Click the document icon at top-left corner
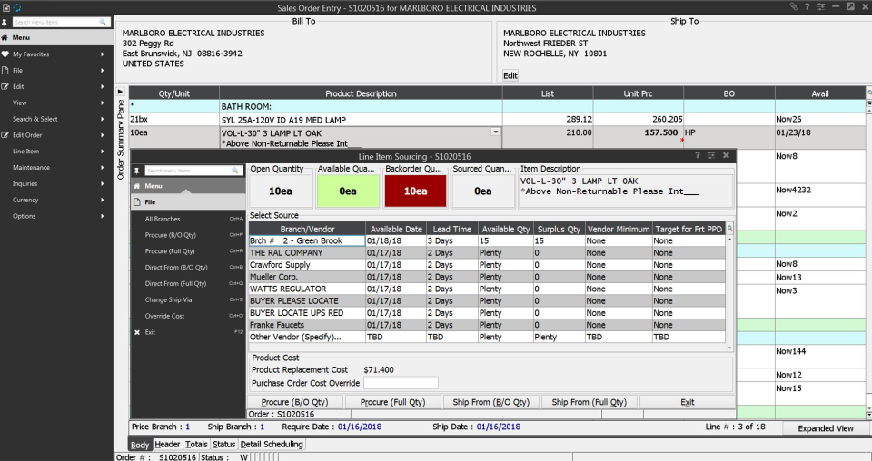The height and width of the screenshot is (461, 872). coord(6,7)
